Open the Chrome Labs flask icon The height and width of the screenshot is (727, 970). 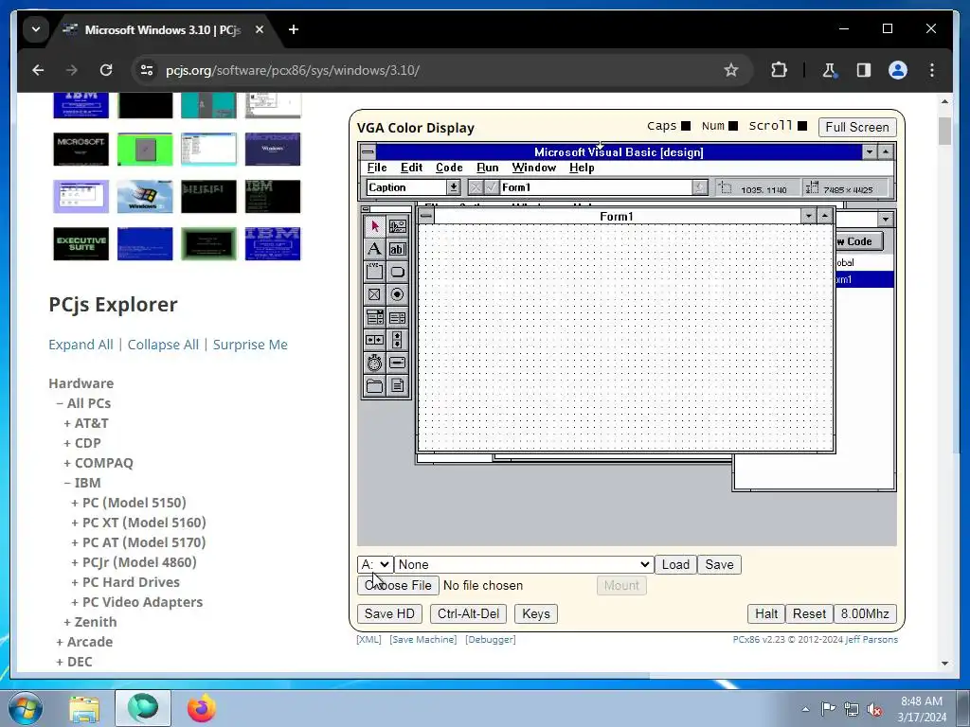click(x=829, y=70)
